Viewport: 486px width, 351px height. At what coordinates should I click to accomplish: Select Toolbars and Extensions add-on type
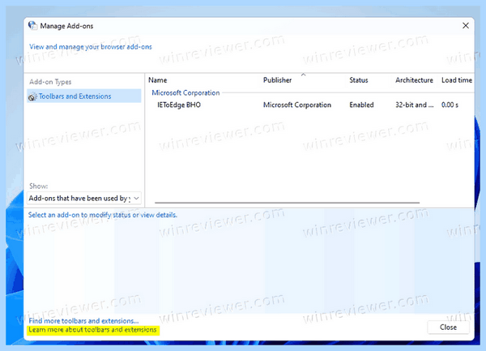84,96
